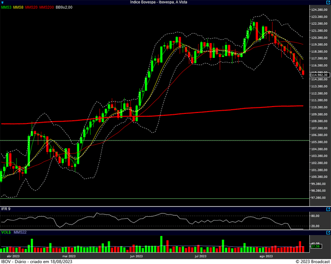This screenshot has width=331, height=264.
Task: Click the volume value tag 27,58
Action: tap(315, 247)
